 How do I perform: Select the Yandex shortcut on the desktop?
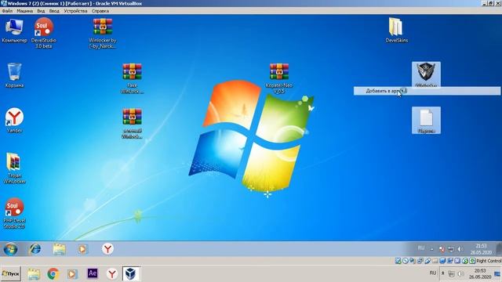(x=14, y=120)
